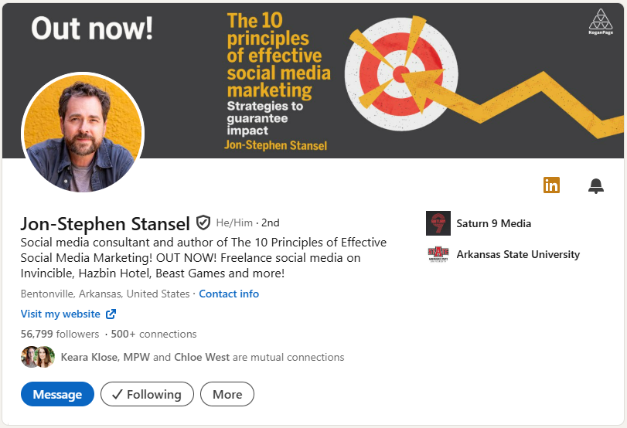The image size is (627, 428).
Task: Click the verification shield badge icon
Action: [203, 223]
